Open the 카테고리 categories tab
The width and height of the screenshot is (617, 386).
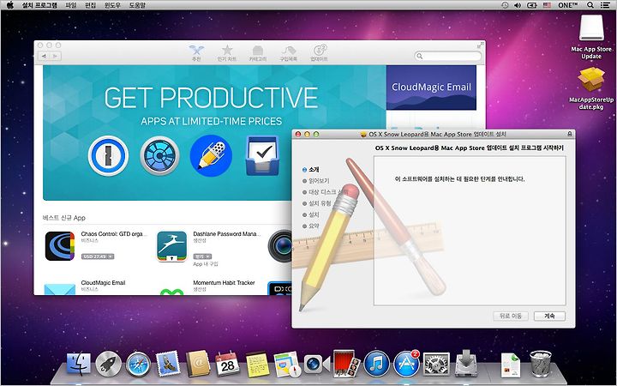[257, 53]
